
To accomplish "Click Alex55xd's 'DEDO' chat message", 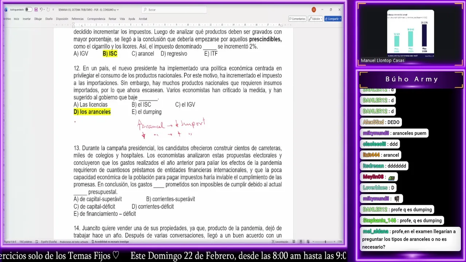I will tap(382, 122).
